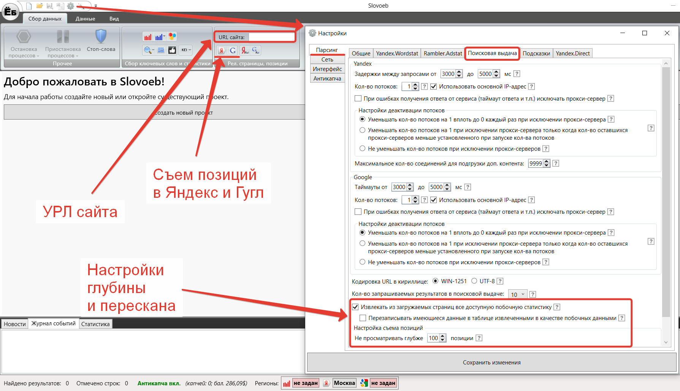Viewport: 680px width, 391px height.
Task: Click the 'URL сайта' input field
Action: click(271, 37)
